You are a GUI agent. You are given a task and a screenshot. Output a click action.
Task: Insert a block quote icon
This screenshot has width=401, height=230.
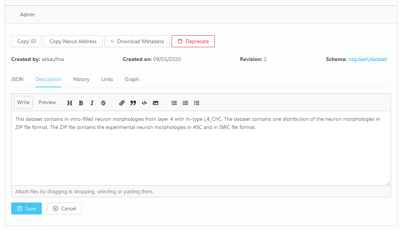(x=133, y=103)
